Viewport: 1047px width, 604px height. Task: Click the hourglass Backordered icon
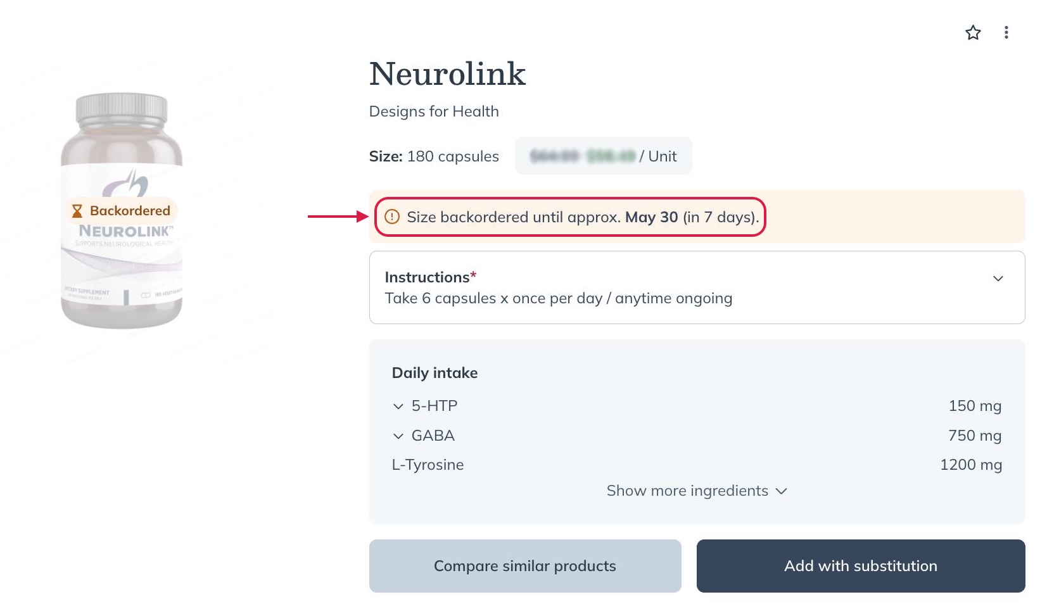[77, 211]
